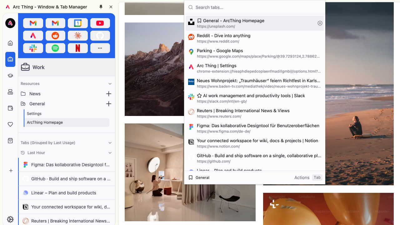
Task: Switch to the wallet space icon
Action: coord(10,108)
